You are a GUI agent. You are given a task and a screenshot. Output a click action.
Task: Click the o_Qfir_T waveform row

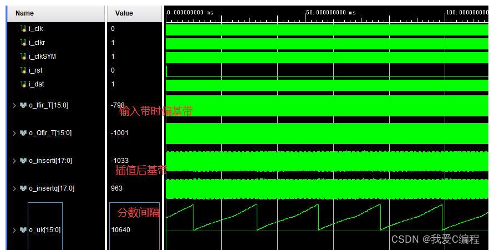coord(327,134)
